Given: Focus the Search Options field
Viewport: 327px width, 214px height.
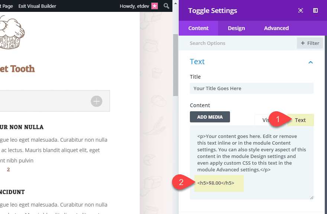Looking at the screenshot, I should click(x=238, y=43).
